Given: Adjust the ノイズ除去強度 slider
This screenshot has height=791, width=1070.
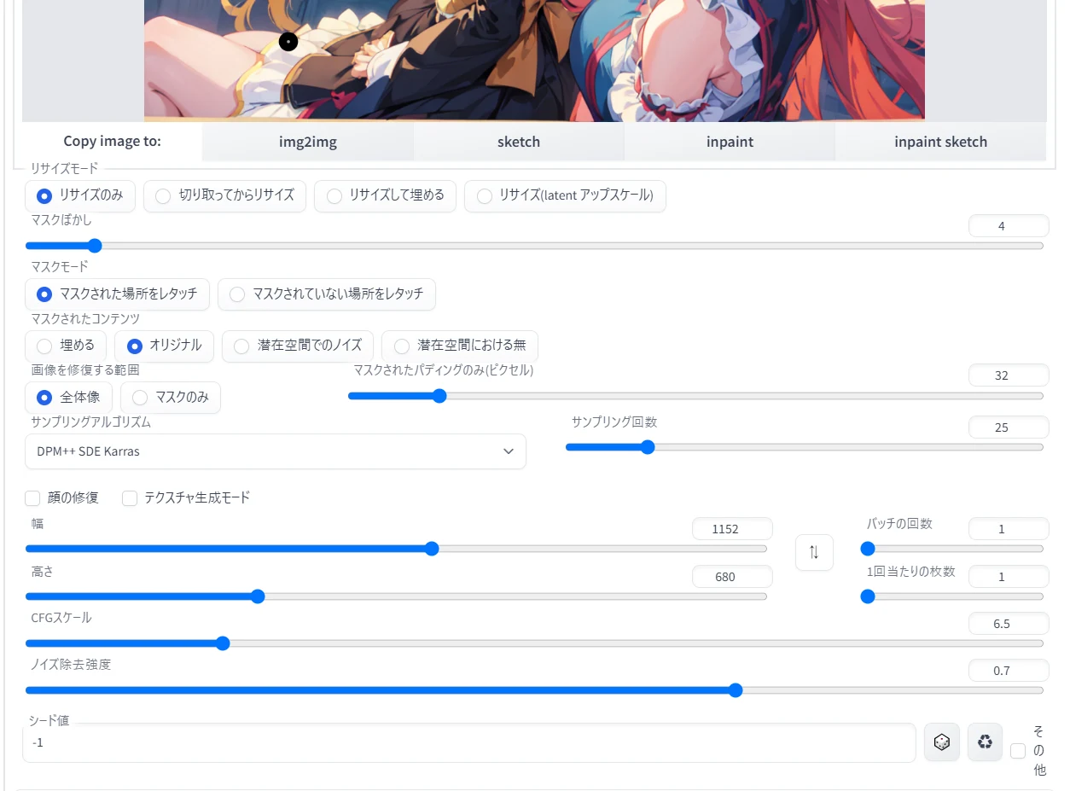Looking at the screenshot, I should point(534,690).
